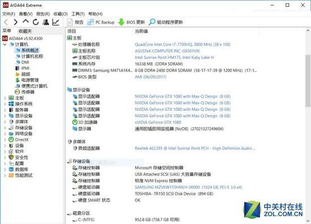This screenshot has height=224, width=311.
Task: Expand the 网络设备 tree node
Action: tap(5, 133)
